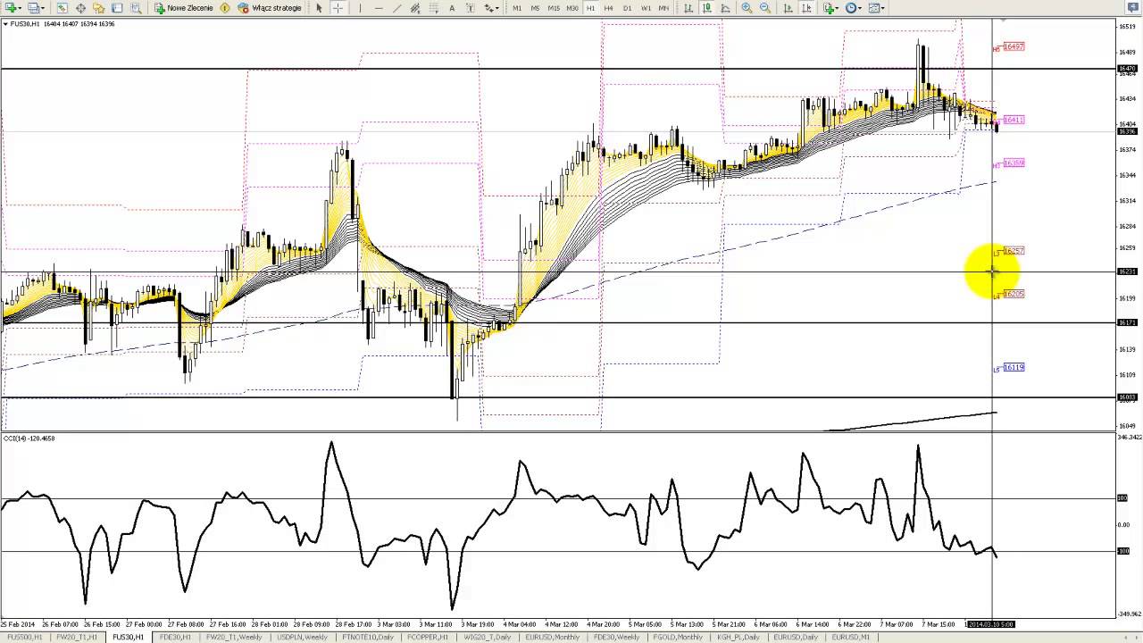Display chart as line chart
1143x643 pixels.
[x=725, y=8]
